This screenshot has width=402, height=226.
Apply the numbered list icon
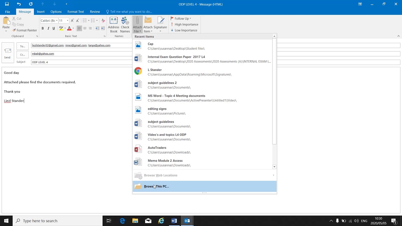click(x=93, y=20)
